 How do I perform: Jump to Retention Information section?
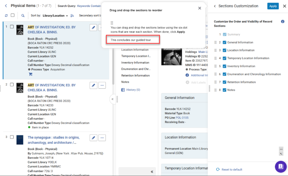tap(135, 75)
